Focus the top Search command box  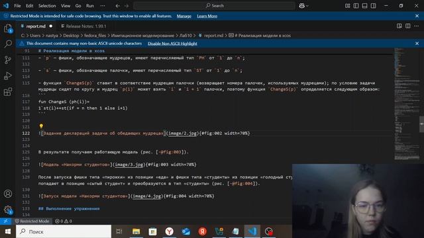[214, 6]
